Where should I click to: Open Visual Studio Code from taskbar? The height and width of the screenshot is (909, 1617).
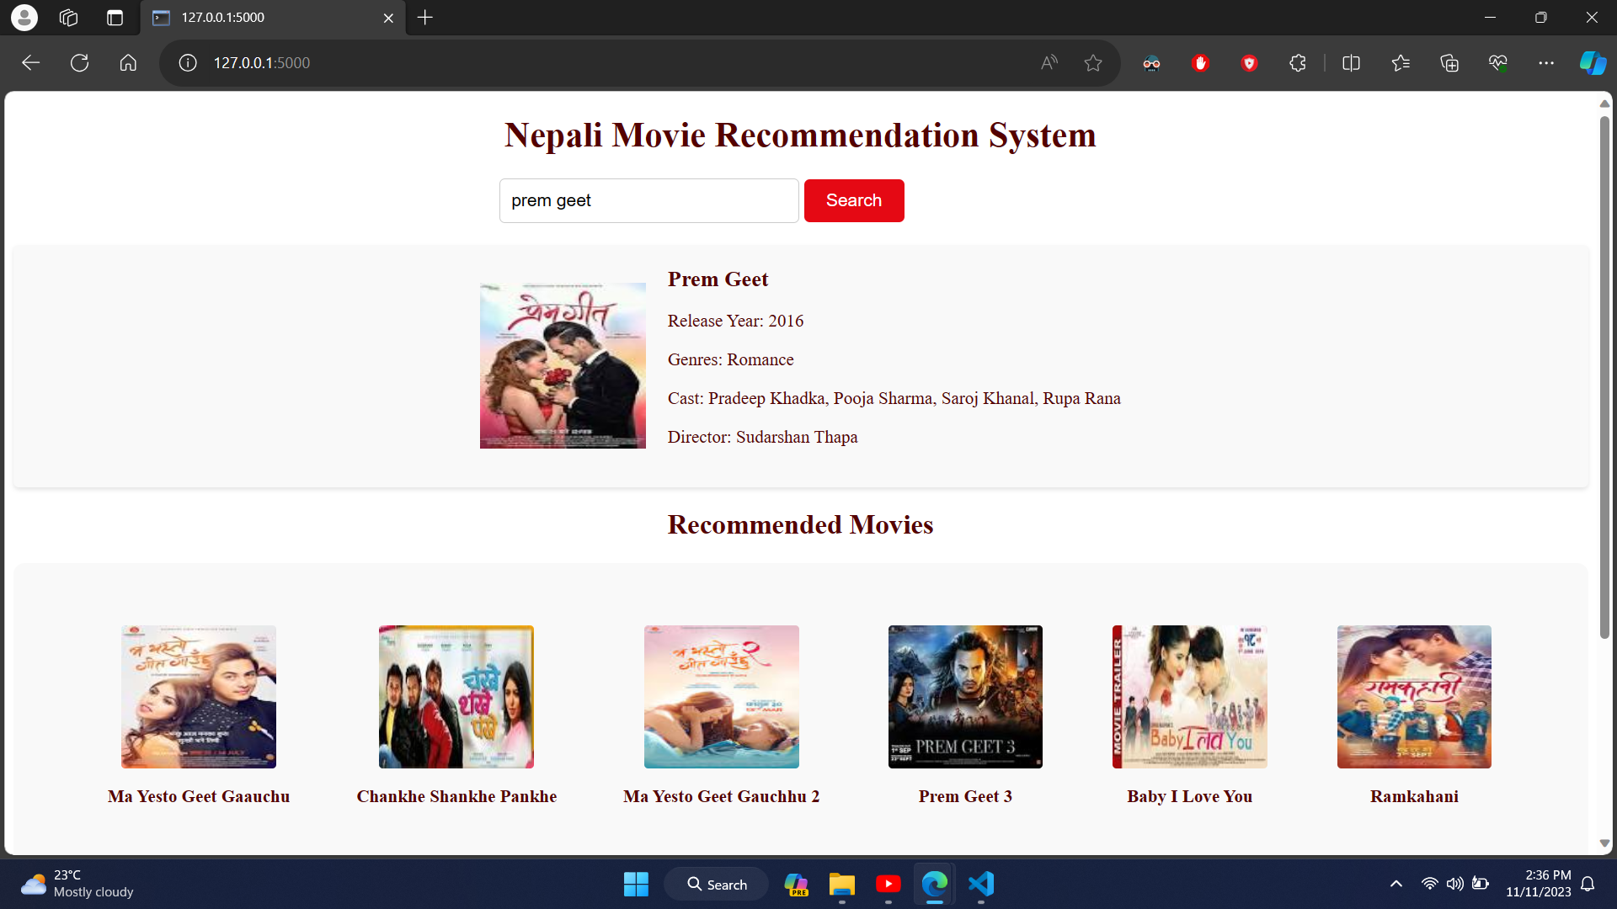tap(981, 884)
